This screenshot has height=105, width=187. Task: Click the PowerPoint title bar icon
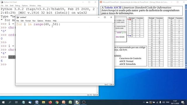click(x=101, y=2)
